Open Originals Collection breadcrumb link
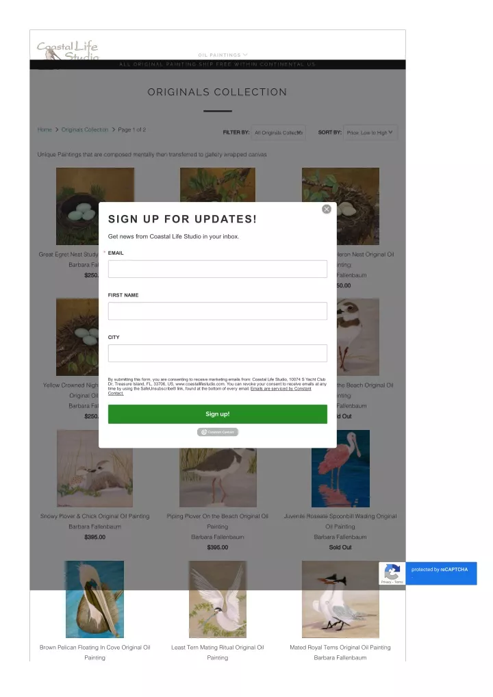Screen dimensions: 493x697 (85, 130)
